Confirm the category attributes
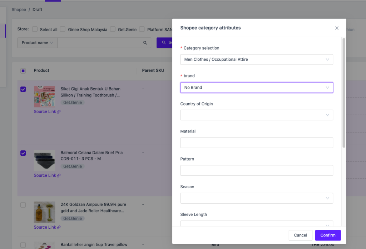 click(x=328, y=235)
